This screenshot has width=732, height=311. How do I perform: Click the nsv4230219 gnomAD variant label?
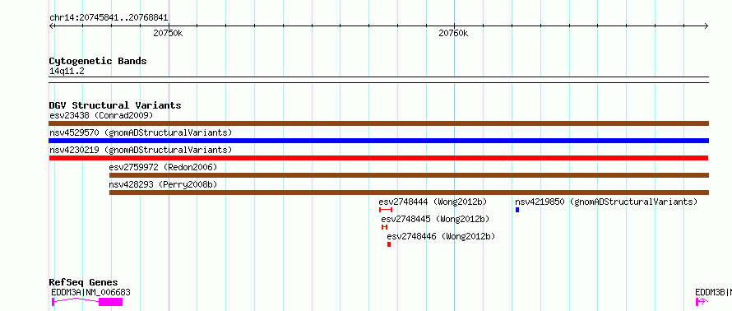coord(141,150)
